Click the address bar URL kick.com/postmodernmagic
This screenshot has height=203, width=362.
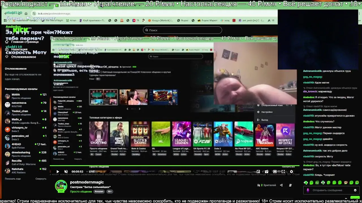(54, 14)
